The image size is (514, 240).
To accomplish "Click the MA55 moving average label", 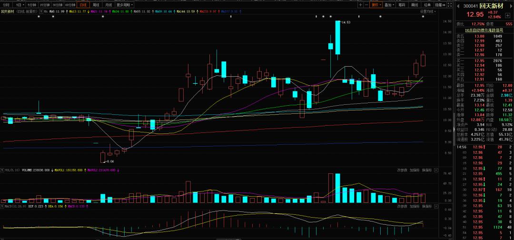I will click(142, 11).
